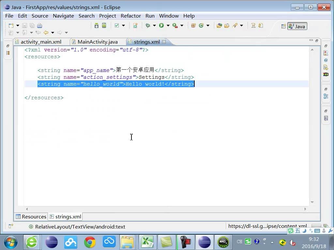Click the Save toolbar icon
334x250 pixels.
click(24, 26)
